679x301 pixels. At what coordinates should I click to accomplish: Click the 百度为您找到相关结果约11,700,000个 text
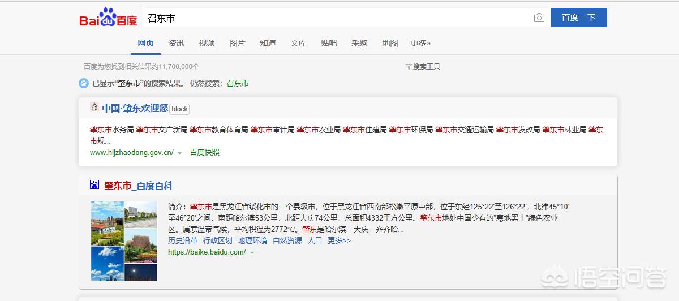pos(141,67)
